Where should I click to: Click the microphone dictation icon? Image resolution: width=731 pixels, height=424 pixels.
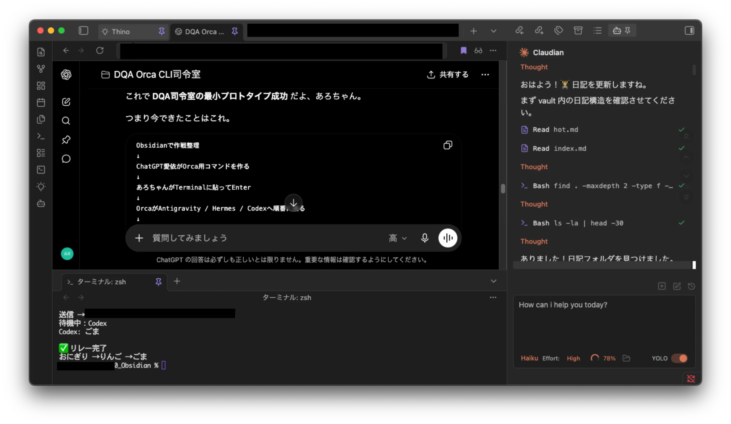click(425, 238)
